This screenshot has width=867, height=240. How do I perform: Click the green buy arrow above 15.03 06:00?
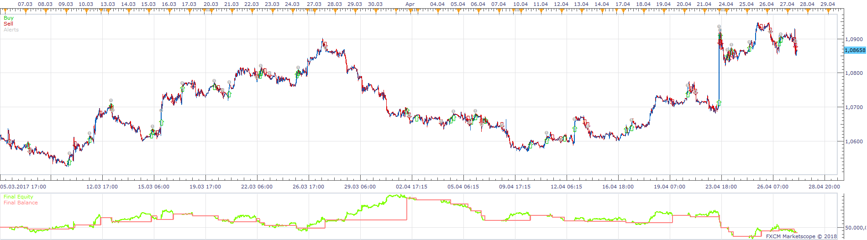click(161, 122)
